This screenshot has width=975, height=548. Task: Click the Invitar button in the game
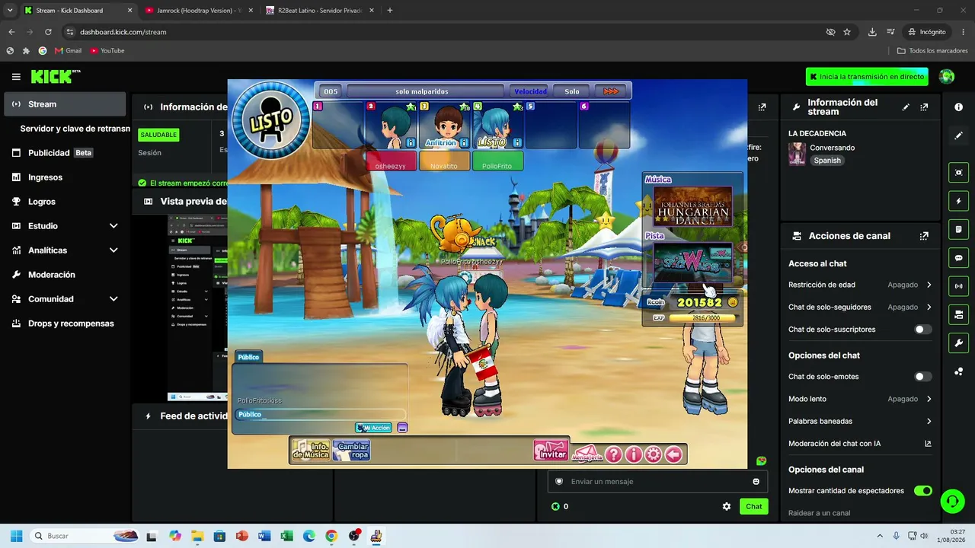click(x=551, y=451)
